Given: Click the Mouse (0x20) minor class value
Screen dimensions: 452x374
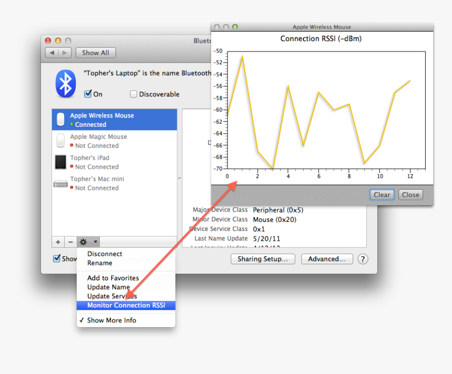Looking at the screenshot, I should (x=274, y=219).
